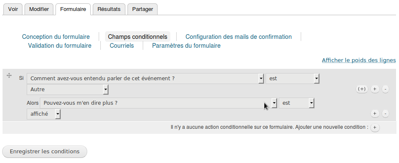This screenshot has width=399, height=163.
Task: Click the (+) sub-condition button
Action: point(362,89)
